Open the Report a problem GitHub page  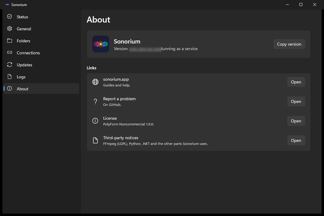pyautogui.click(x=296, y=101)
